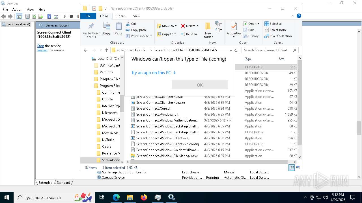Viewport: 362px width, 203px height.
Task: Open Quick Access Toolbar customize dropdown
Action: point(105,8)
